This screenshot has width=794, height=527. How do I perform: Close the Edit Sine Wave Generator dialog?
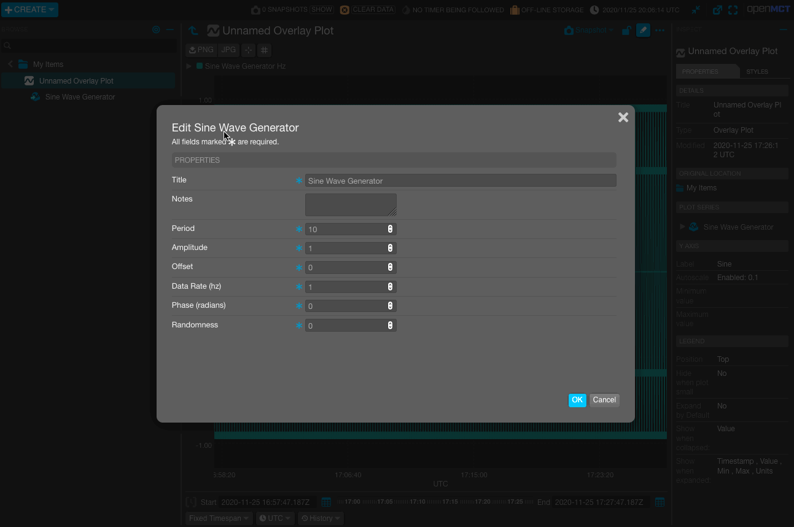623,117
